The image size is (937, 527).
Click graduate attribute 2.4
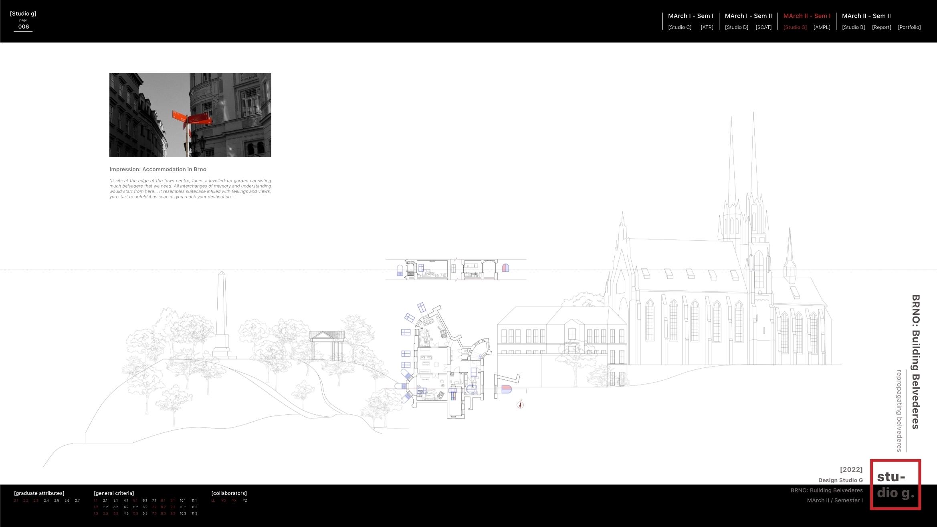pos(46,501)
